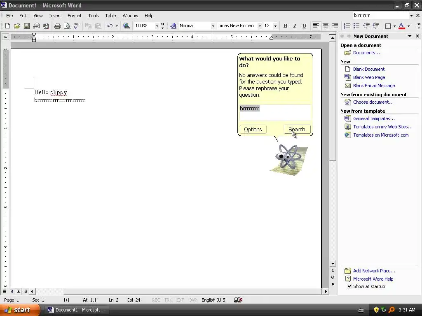Screen dimensions: 422x316
Task: Uncheck Show at startup checkbox
Action: [349, 286]
